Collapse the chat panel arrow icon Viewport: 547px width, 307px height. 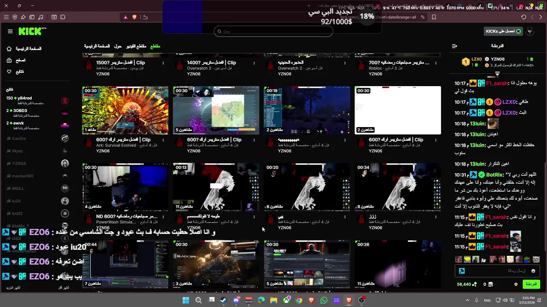[455, 46]
